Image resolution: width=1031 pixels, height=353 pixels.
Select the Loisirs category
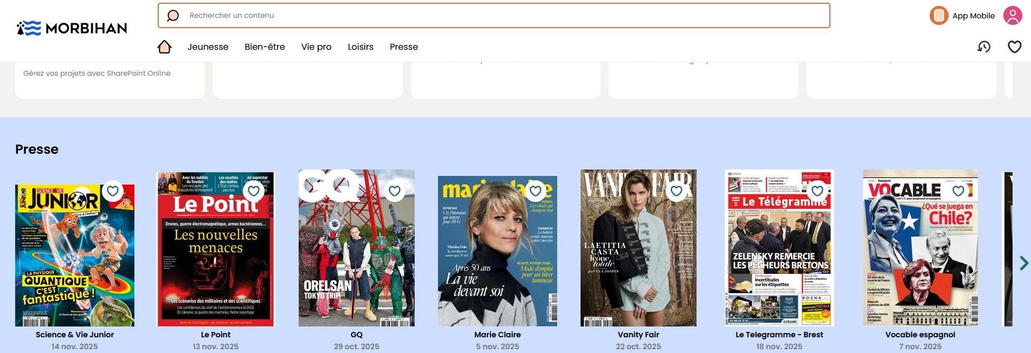[360, 47]
